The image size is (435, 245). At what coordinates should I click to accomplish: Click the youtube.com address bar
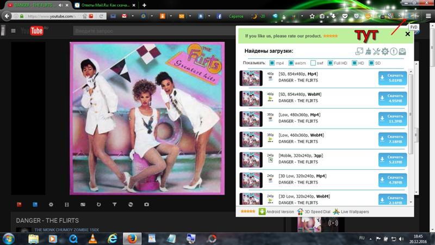[50, 16]
